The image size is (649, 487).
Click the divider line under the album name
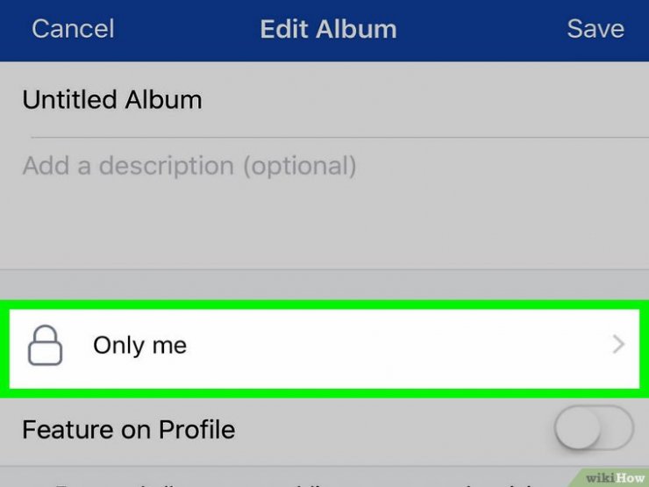pyautogui.click(x=339, y=137)
